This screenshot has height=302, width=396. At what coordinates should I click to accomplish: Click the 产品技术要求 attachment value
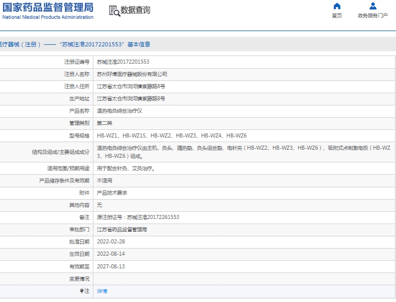tap(112, 193)
